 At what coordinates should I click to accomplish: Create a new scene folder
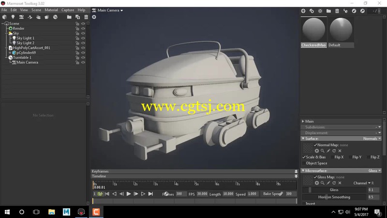pos(69,17)
